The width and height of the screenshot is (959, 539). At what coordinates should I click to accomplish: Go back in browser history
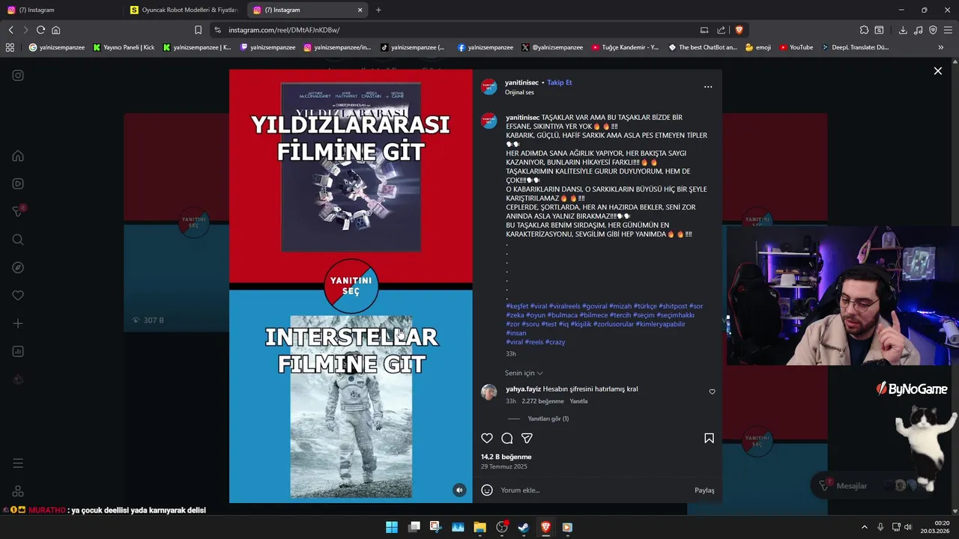click(x=10, y=30)
